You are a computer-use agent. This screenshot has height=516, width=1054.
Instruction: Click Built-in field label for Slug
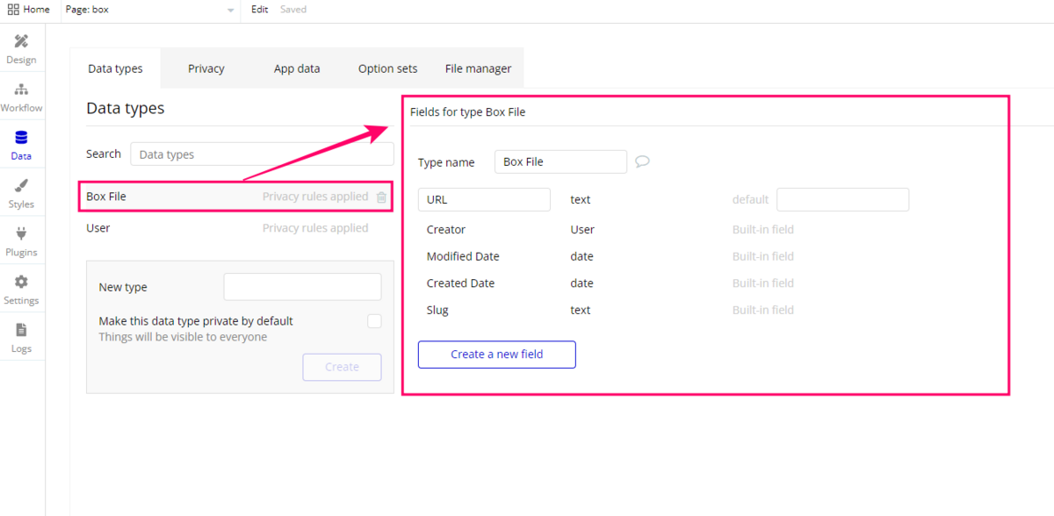763,310
